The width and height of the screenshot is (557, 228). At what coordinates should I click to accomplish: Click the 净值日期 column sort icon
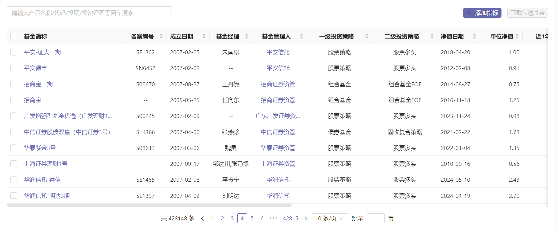pyautogui.click(x=474, y=36)
